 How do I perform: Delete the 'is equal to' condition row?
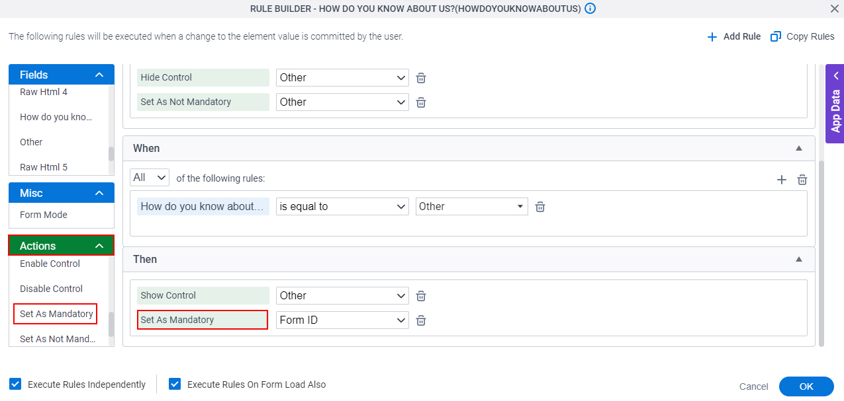coord(540,207)
